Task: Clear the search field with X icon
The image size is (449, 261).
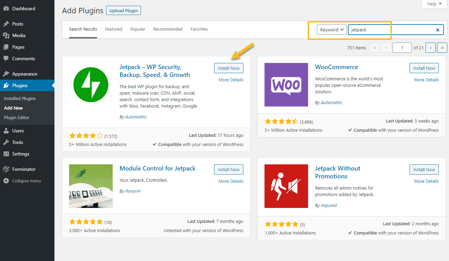Action: [x=438, y=30]
